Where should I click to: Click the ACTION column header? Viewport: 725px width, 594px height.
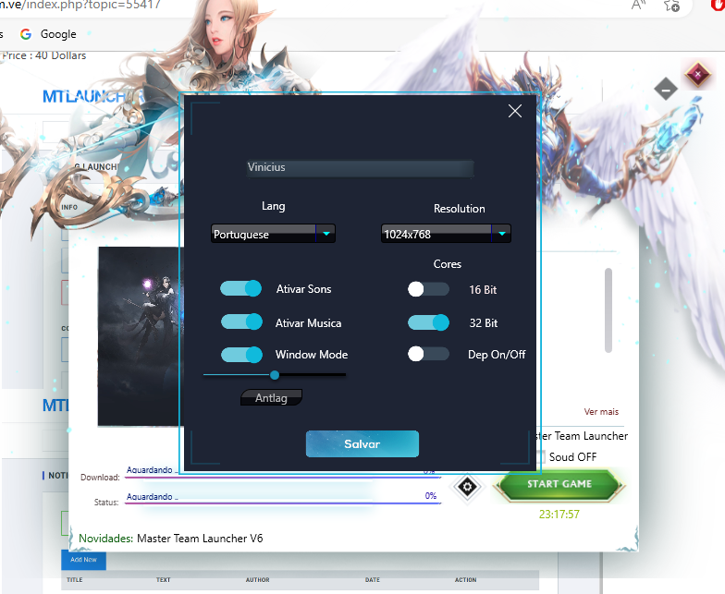coord(466,580)
